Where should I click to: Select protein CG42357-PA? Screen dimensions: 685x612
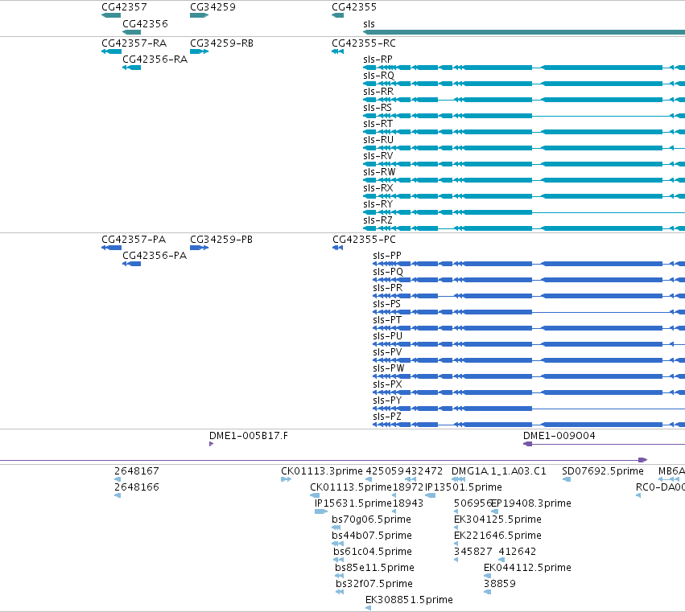click(111, 248)
